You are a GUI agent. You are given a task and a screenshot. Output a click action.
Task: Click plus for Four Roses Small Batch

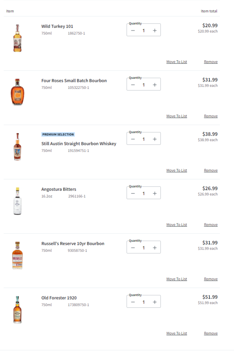(x=155, y=85)
